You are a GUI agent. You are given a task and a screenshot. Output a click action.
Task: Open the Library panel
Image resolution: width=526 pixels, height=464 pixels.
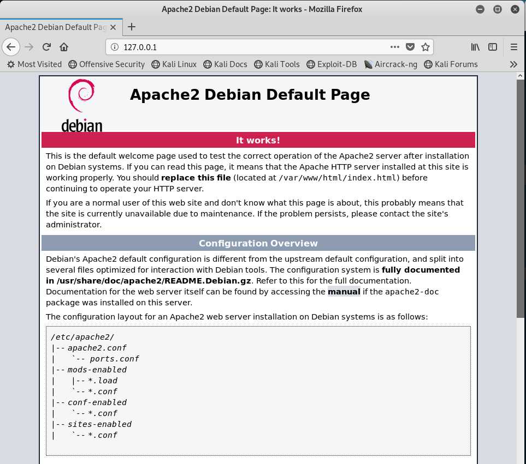pos(475,47)
